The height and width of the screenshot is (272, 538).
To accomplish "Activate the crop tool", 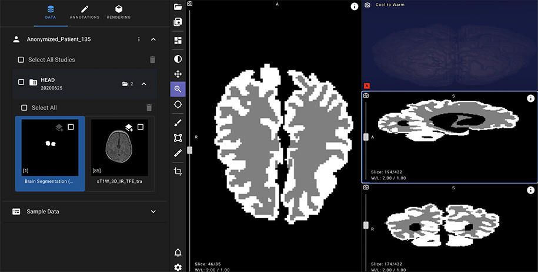I will (178, 171).
